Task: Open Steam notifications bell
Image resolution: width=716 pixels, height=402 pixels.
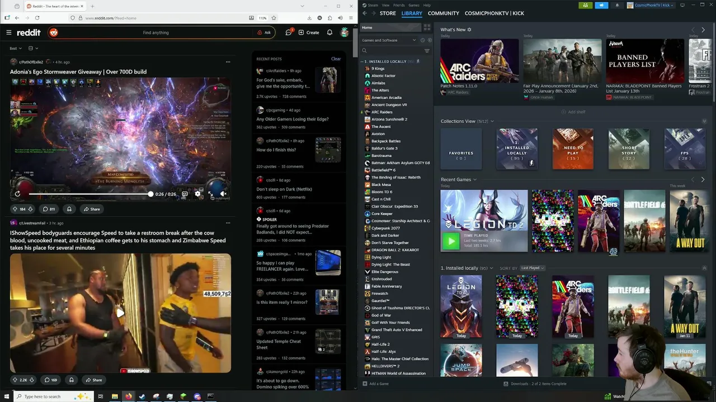Action: coord(617,5)
